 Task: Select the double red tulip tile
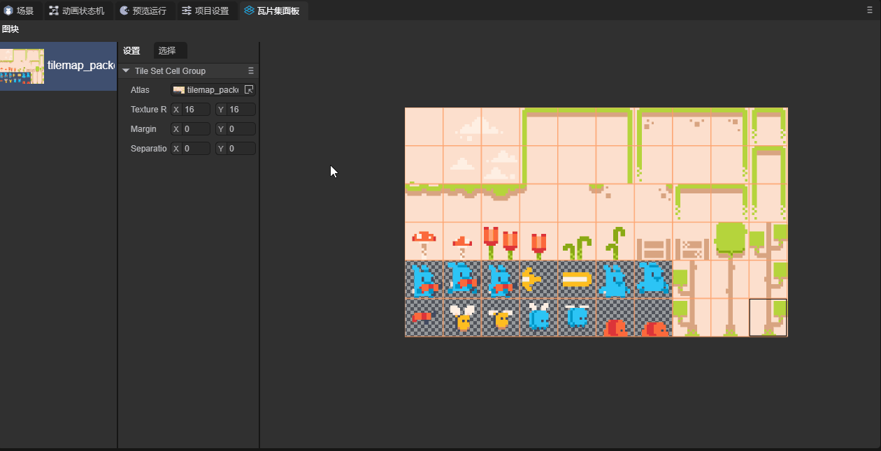click(500, 242)
